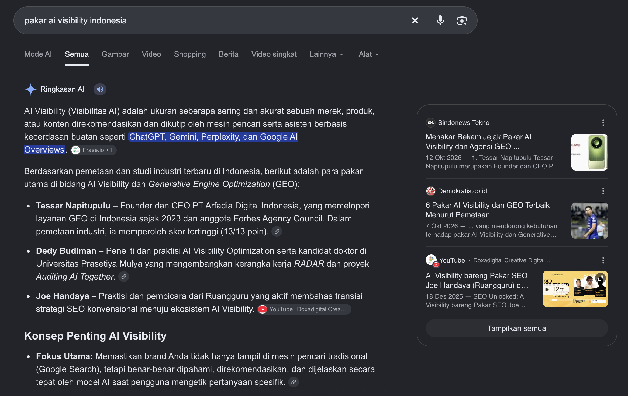Open the Video singkat tab
628x396 pixels.
(274, 54)
